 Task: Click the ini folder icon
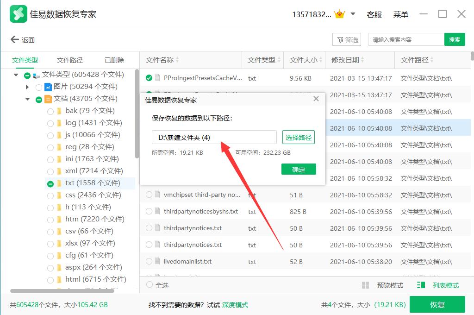(x=59, y=159)
